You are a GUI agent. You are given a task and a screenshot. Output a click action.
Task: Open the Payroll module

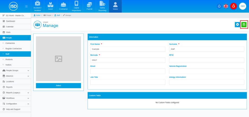click(x=89, y=6)
